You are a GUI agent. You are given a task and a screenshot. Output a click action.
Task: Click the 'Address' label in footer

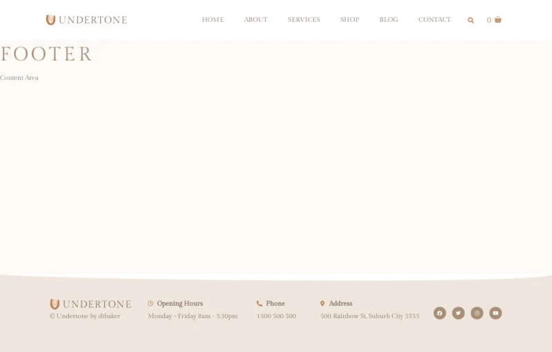[340, 304]
